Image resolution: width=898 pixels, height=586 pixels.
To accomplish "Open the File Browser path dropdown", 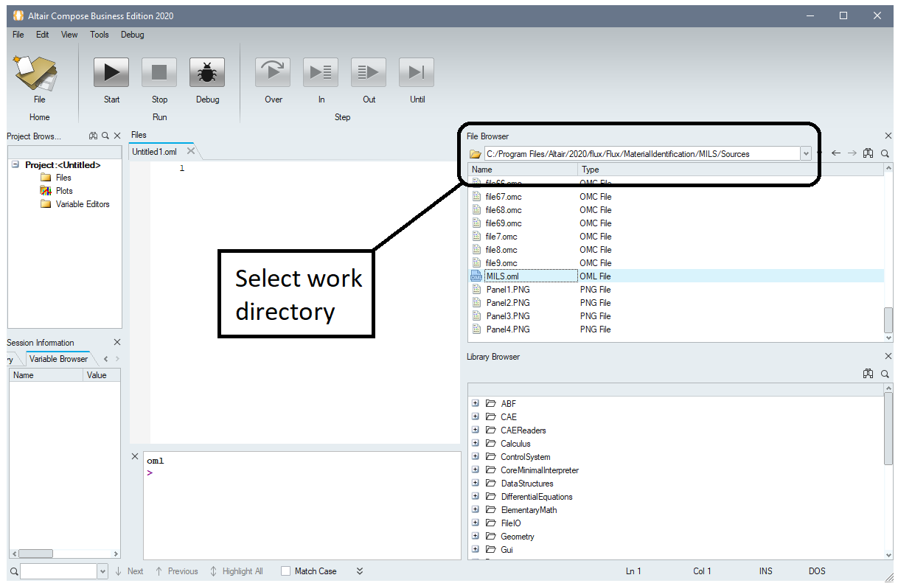I will click(805, 154).
